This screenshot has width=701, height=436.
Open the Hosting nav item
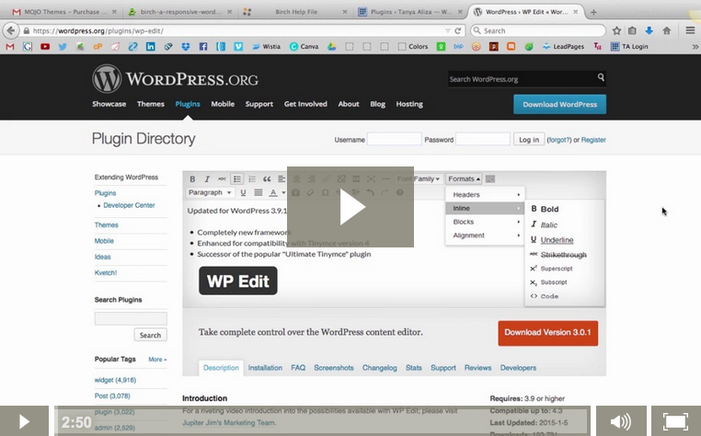pyautogui.click(x=409, y=104)
